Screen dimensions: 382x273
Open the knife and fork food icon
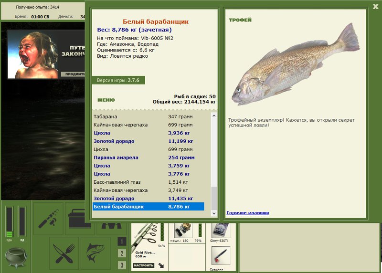tap(64, 253)
